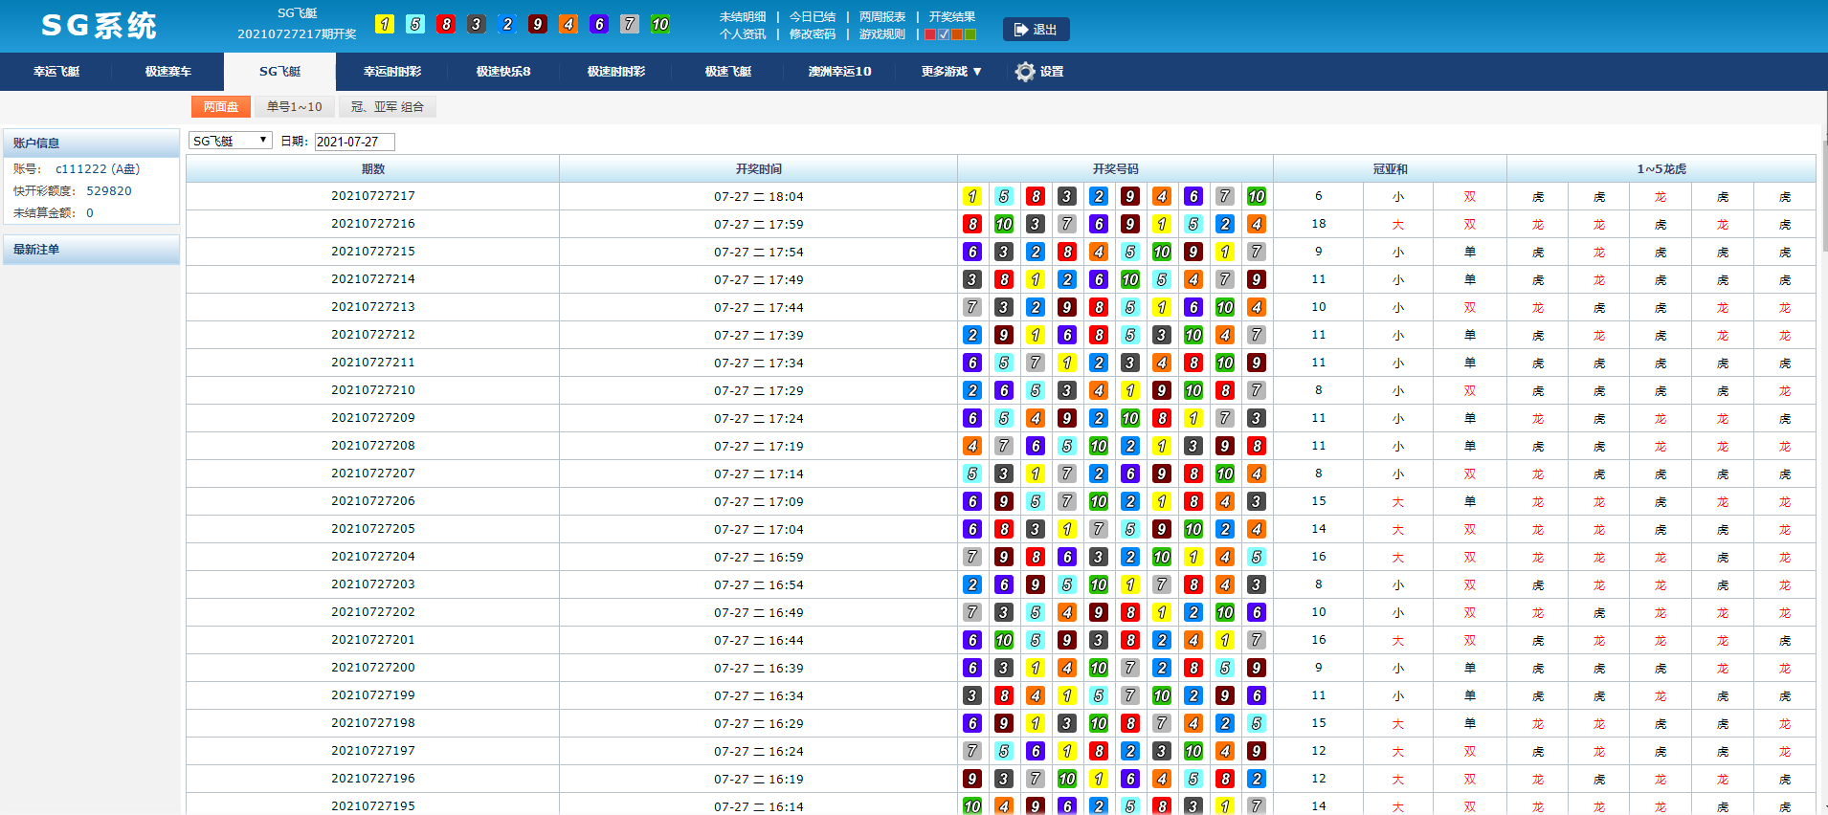Screen dimensions: 1828x815
Task: Click the green number 10 ball in header
Action: pyautogui.click(x=660, y=25)
